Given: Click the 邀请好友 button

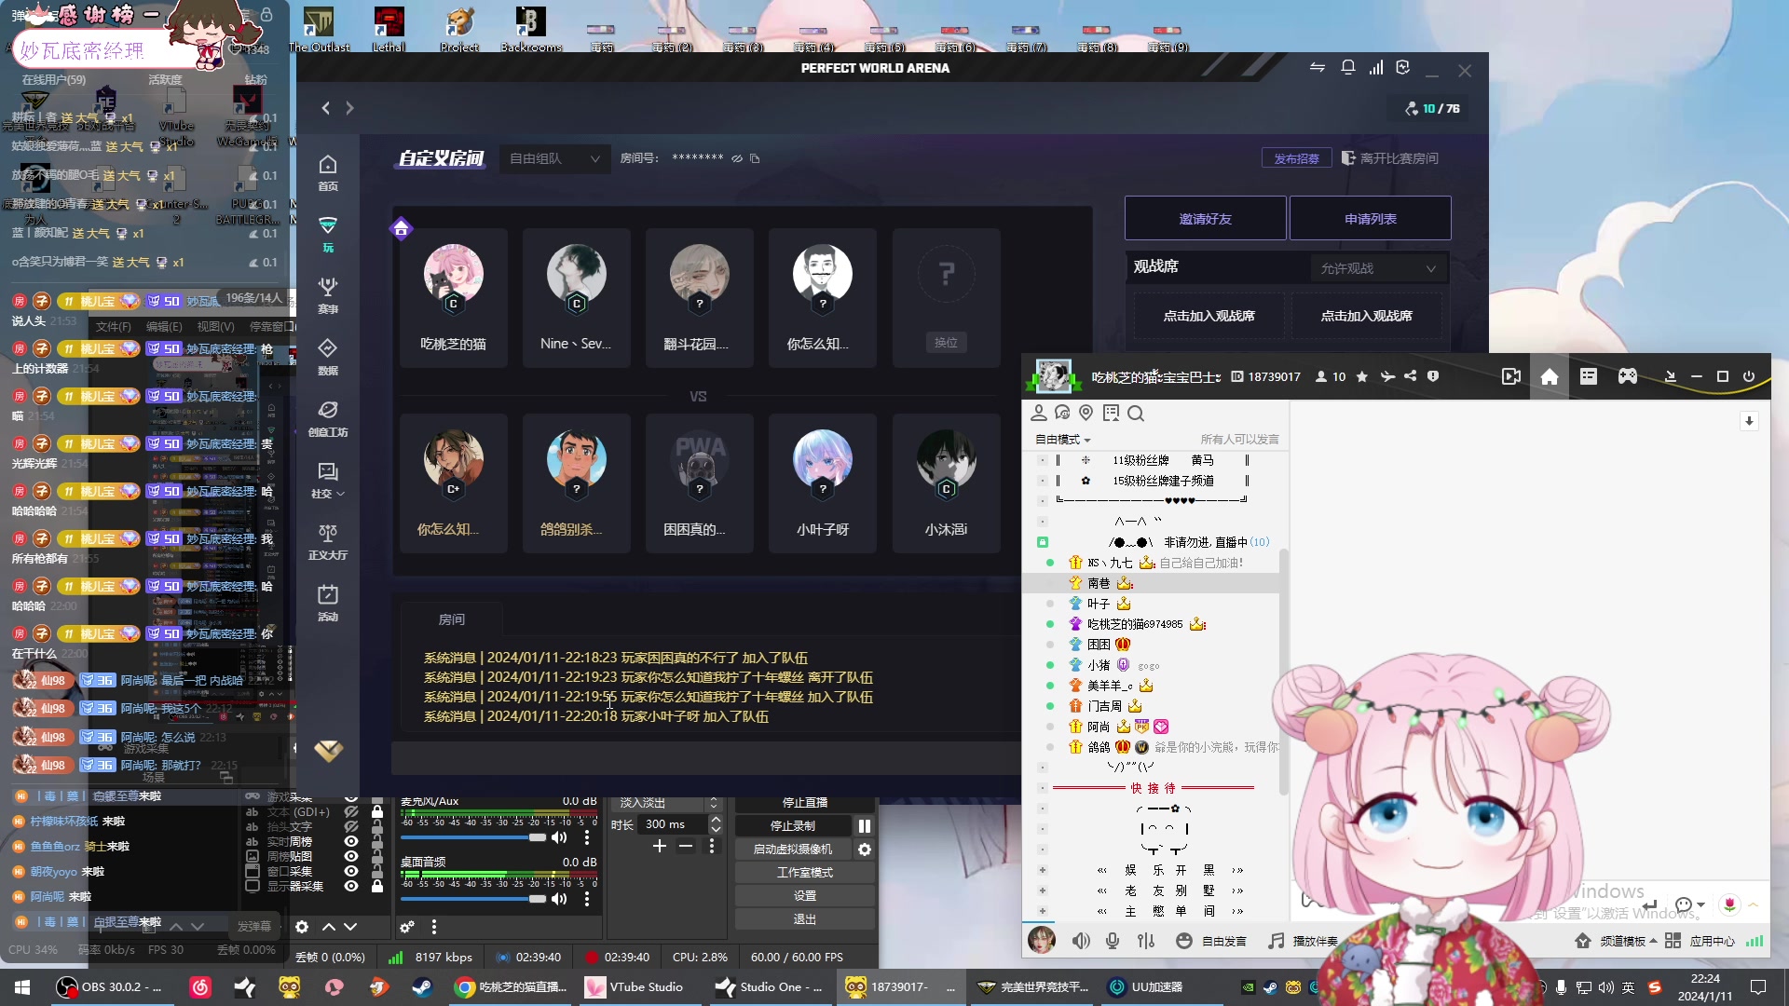Looking at the screenshot, I should (x=1206, y=219).
